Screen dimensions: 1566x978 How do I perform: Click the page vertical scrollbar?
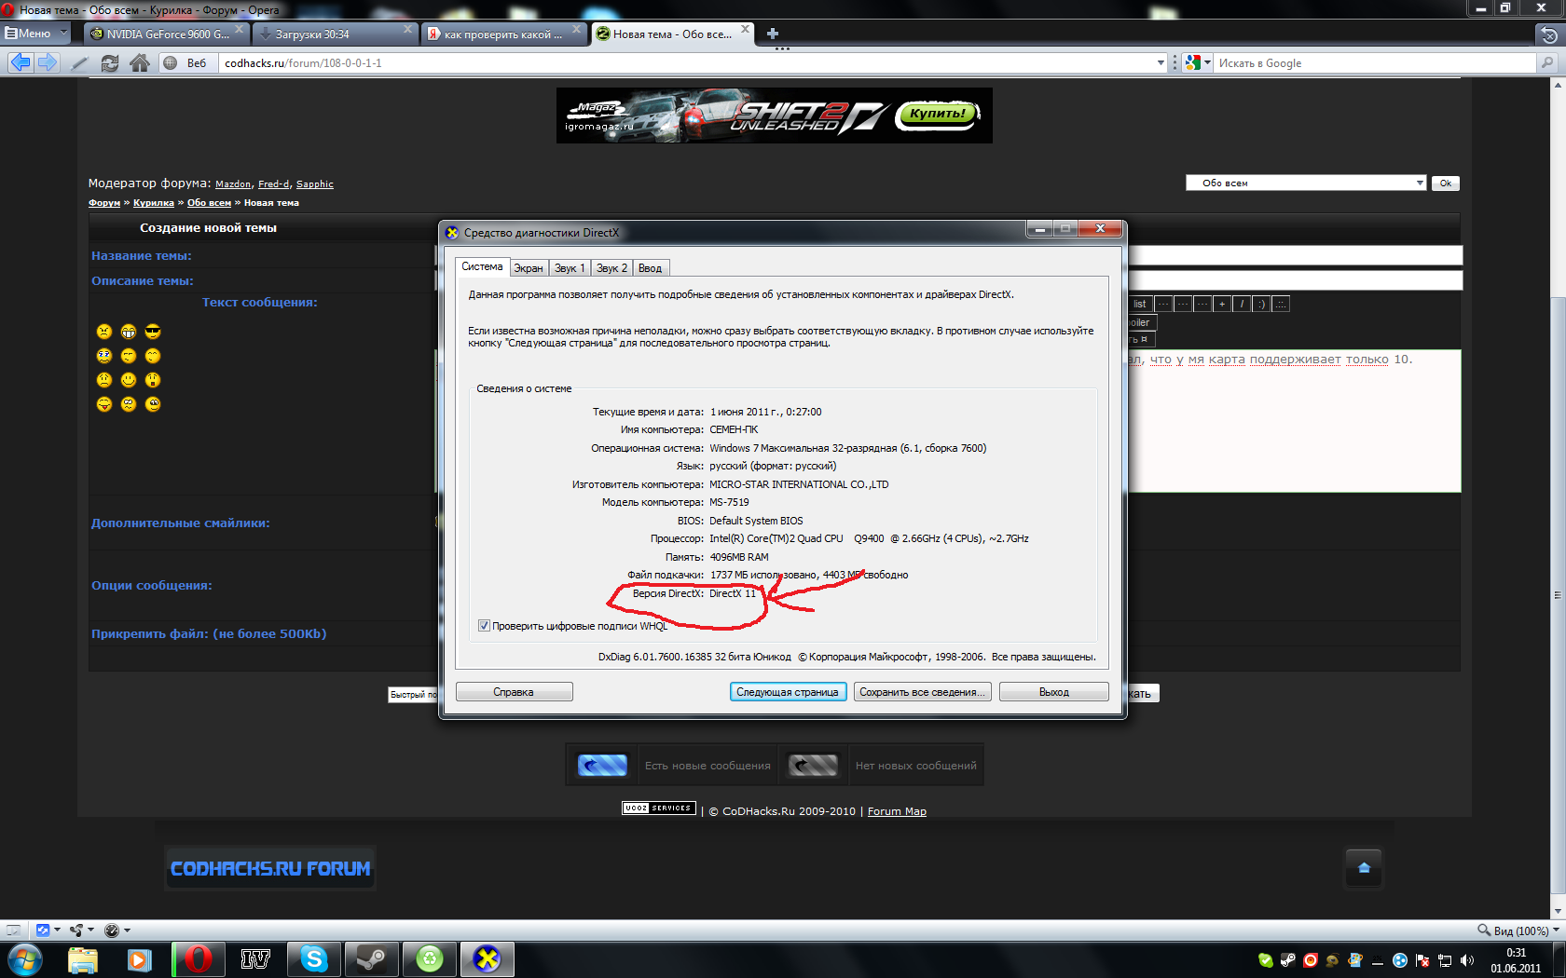tap(1557, 596)
